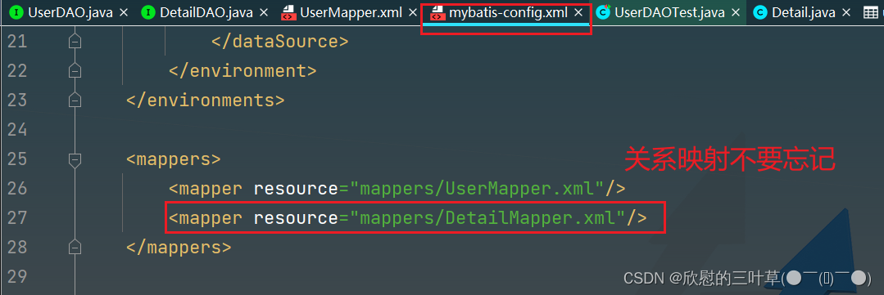This screenshot has width=884, height=295.
Task: Click the resource attribute on line 26
Action: [296, 188]
